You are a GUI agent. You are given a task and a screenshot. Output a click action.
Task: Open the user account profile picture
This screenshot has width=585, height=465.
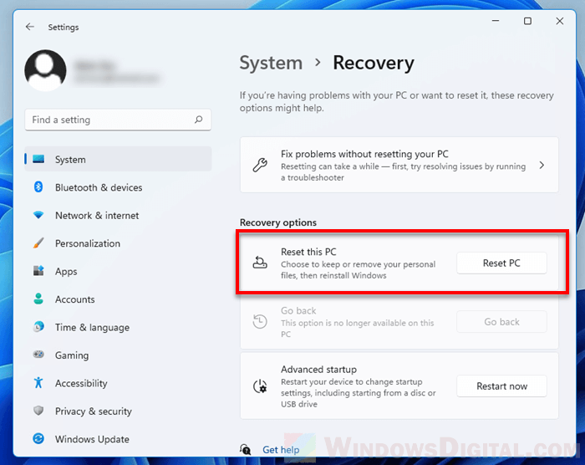[45, 70]
